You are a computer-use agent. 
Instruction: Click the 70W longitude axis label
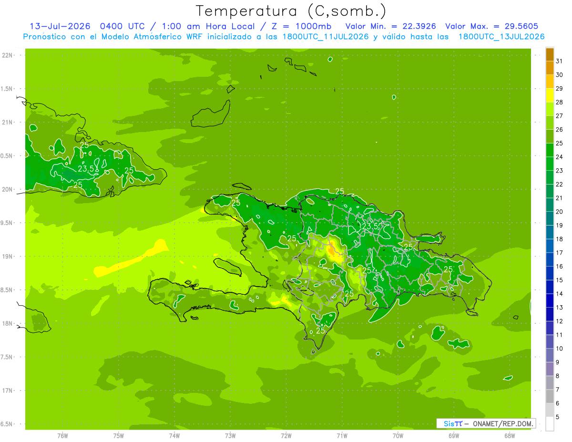398,436
